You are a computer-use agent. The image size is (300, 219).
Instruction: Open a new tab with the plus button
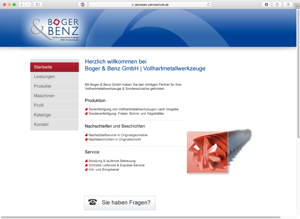[297, 6]
